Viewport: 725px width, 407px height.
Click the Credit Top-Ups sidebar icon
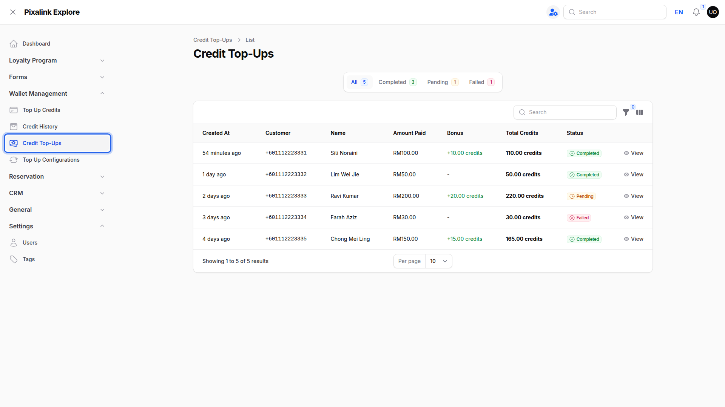pyautogui.click(x=14, y=143)
